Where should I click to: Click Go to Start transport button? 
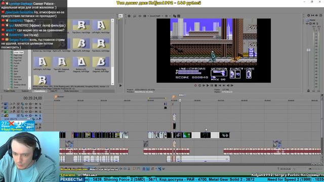pyautogui.click(x=220, y=85)
